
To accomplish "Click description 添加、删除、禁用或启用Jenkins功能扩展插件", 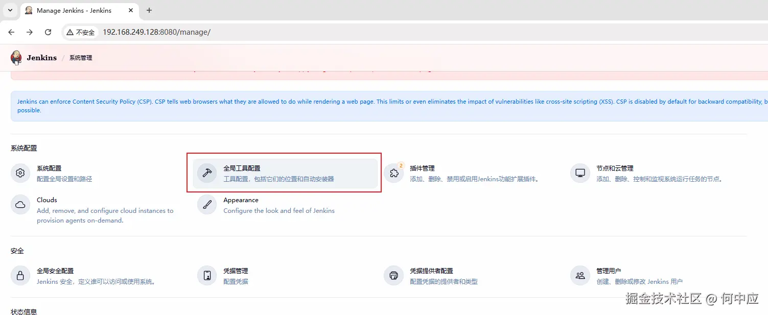I will (x=475, y=179).
